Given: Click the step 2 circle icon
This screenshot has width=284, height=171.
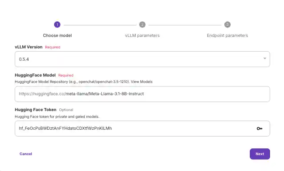Looking at the screenshot, I should click(142, 25).
